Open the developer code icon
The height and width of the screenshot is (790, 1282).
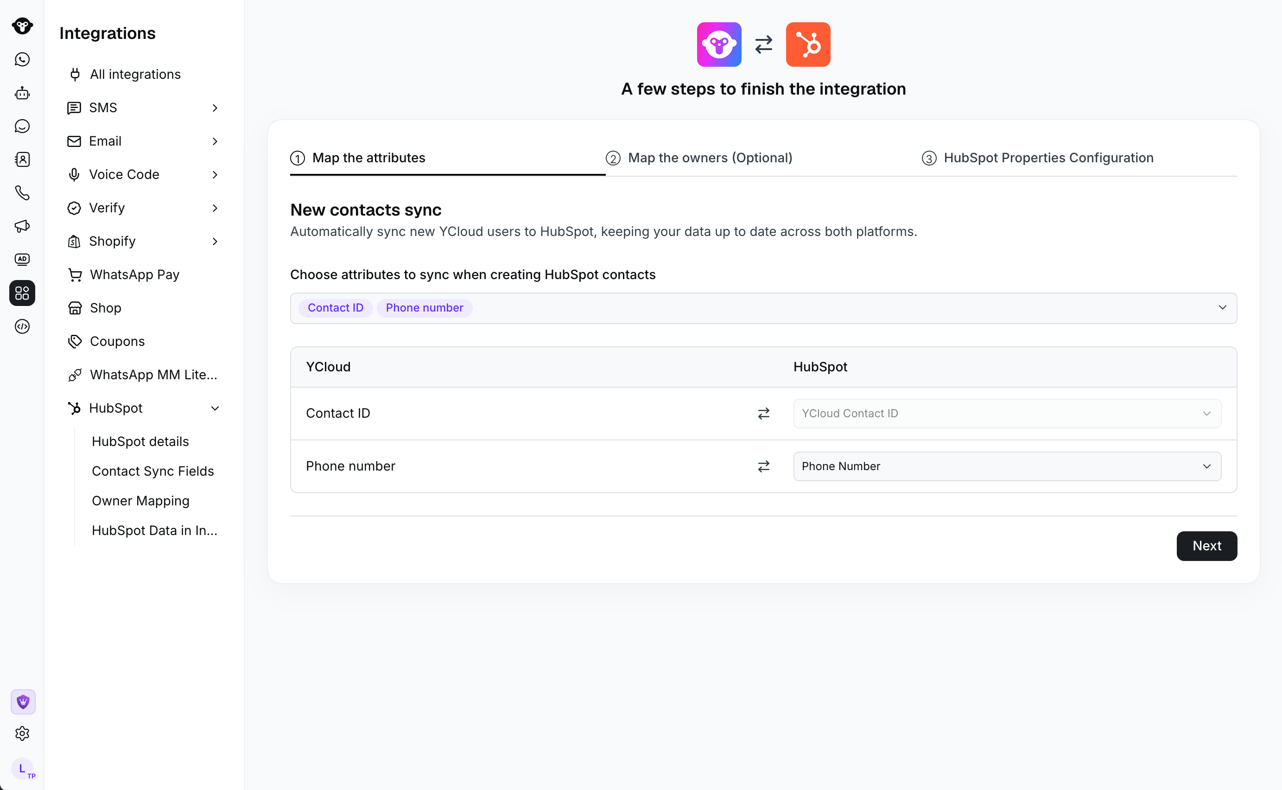22,326
